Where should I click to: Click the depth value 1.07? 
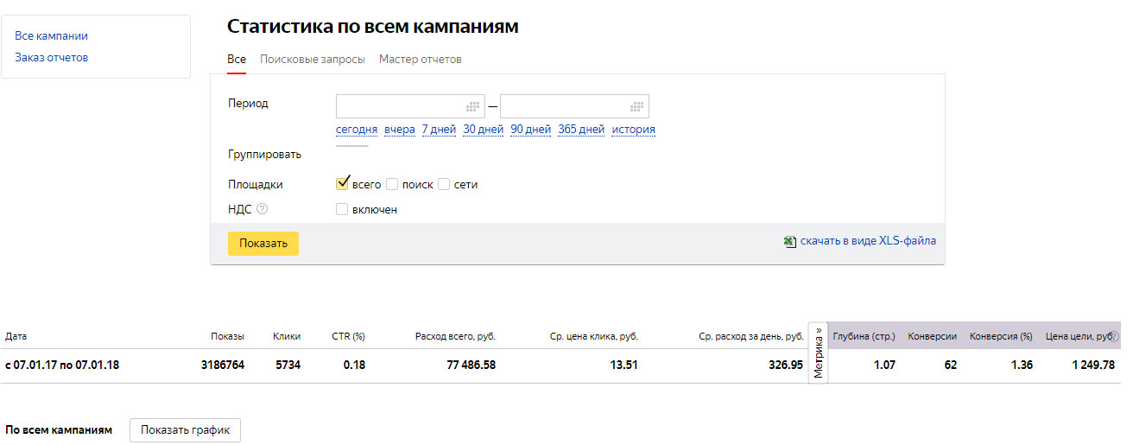(883, 366)
